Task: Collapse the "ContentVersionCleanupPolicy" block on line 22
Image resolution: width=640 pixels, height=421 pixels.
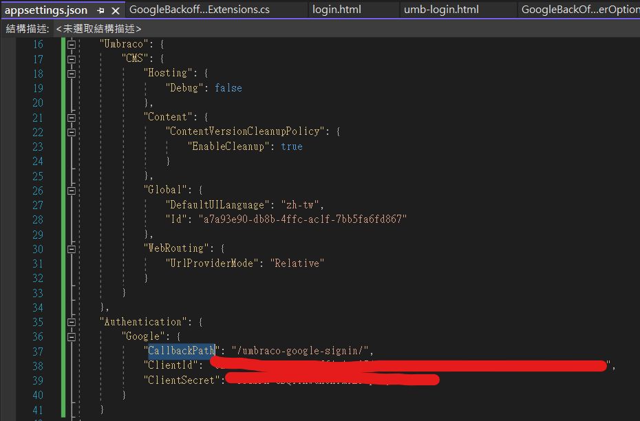Action: 72,132
